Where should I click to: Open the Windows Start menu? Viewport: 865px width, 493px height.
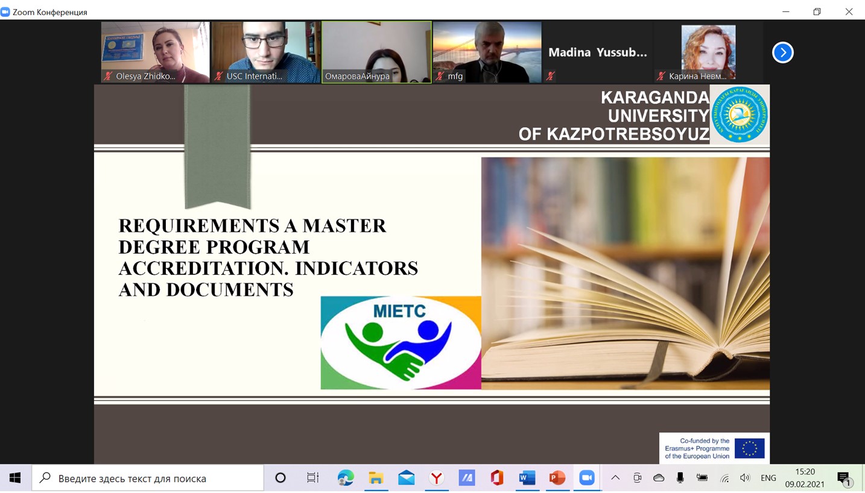(x=15, y=478)
